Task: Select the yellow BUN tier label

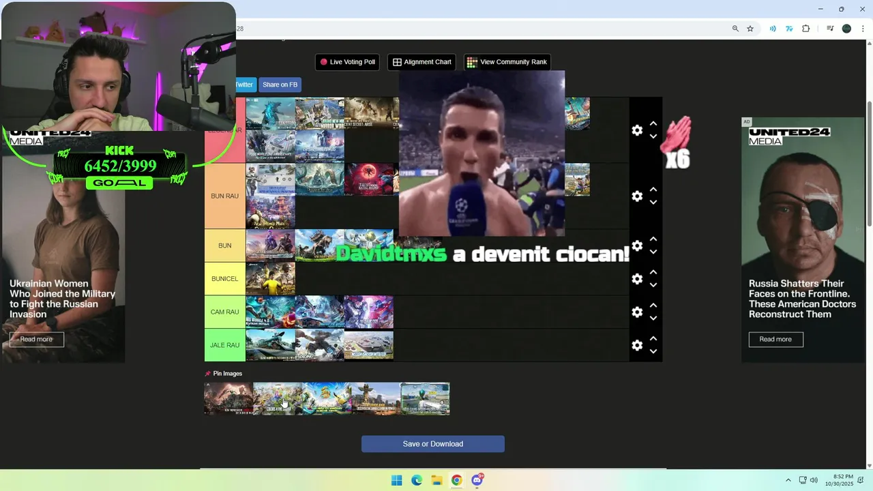Action: (x=224, y=245)
